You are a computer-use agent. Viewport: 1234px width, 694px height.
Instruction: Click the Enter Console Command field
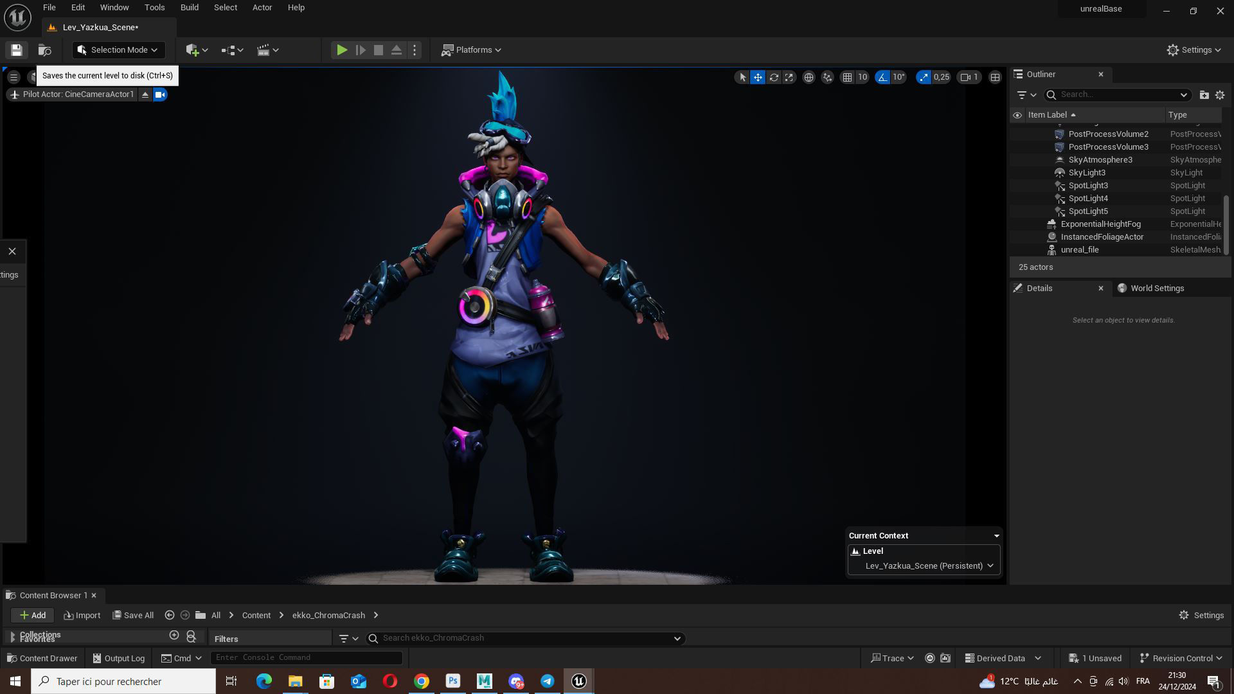point(306,658)
